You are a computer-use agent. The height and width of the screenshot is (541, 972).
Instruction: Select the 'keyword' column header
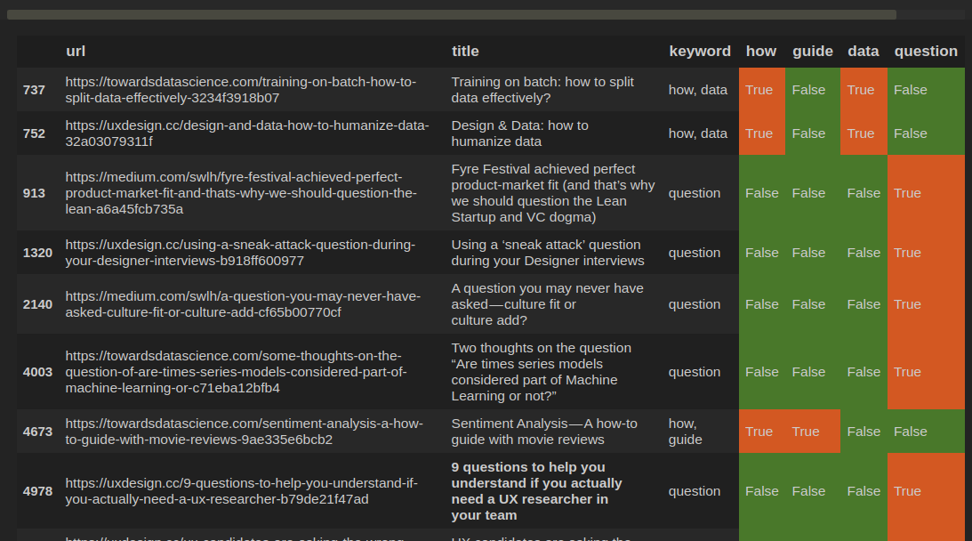(x=699, y=52)
